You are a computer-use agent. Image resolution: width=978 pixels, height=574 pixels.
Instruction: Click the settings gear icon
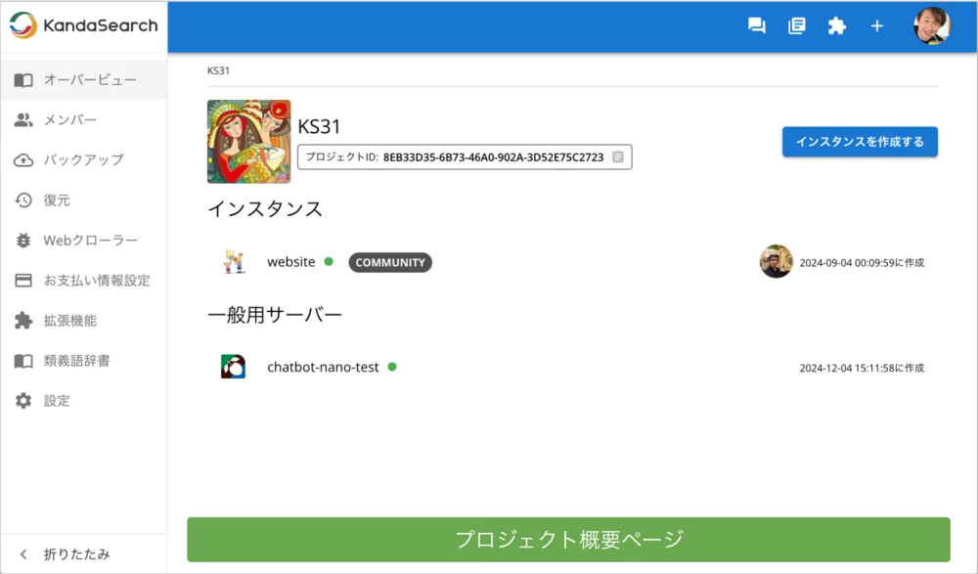(23, 401)
